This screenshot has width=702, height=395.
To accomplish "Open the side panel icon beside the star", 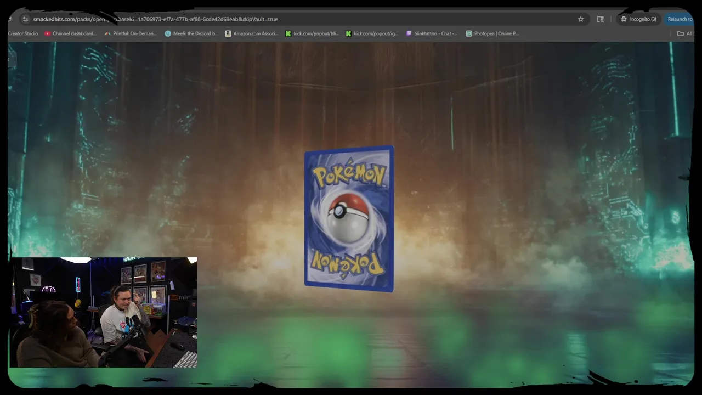I will 601,19.
